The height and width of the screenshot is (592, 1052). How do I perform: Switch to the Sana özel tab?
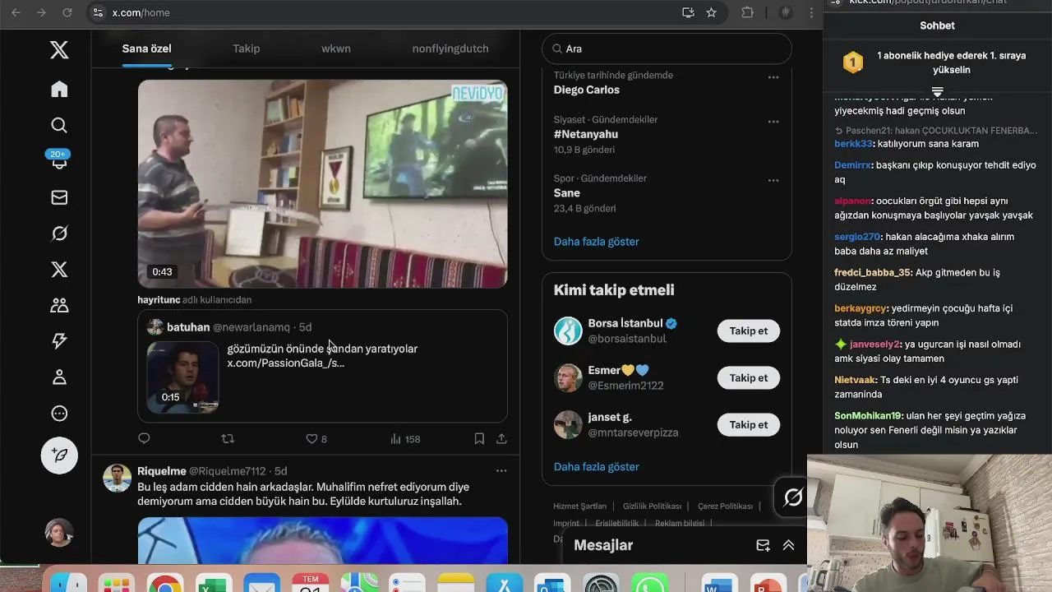pos(147,49)
